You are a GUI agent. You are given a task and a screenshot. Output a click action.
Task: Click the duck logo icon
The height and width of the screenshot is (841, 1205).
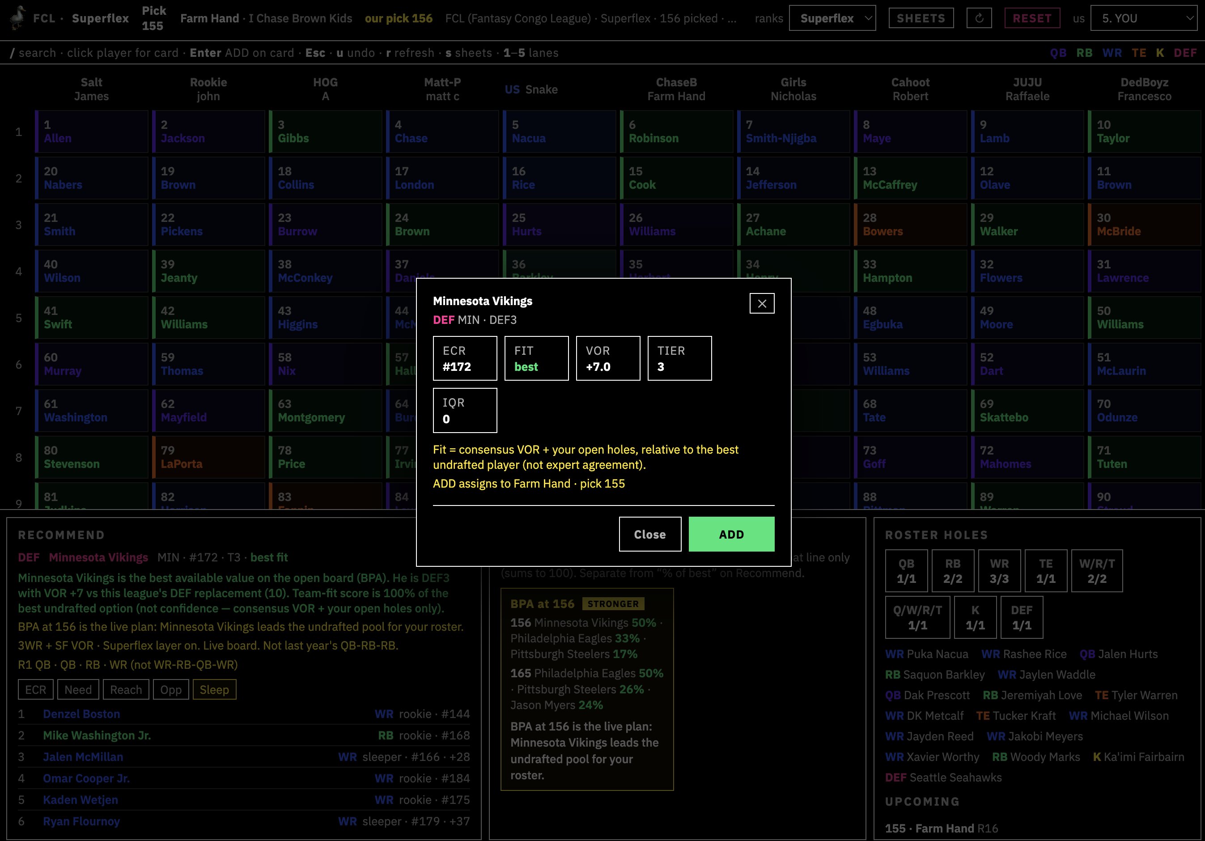point(18,18)
